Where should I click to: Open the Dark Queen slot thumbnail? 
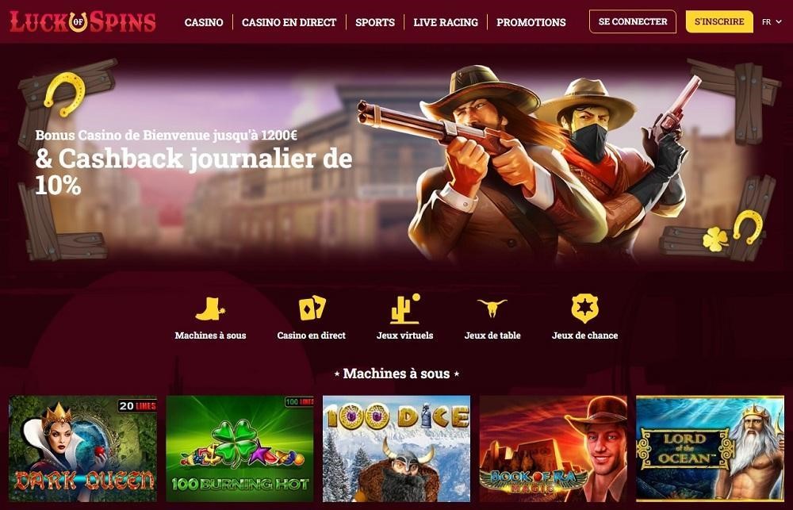pos(83,448)
